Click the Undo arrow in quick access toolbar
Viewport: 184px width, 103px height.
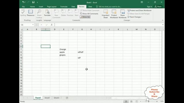23,2
